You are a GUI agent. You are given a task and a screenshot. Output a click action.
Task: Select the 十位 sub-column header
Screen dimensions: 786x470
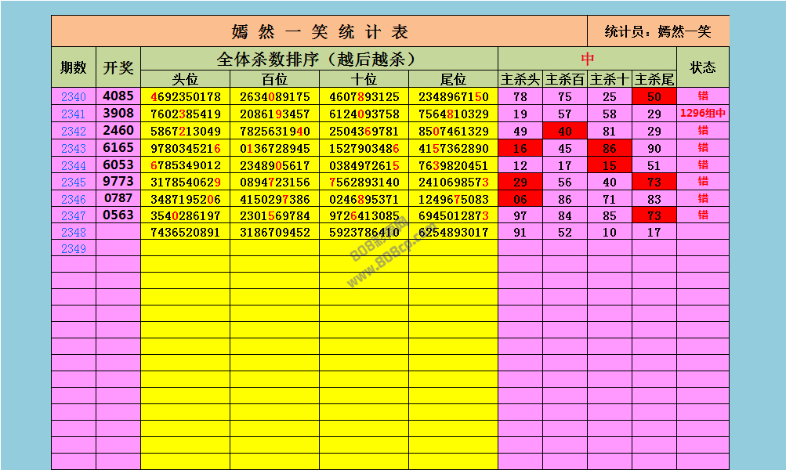click(x=364, y=79)
